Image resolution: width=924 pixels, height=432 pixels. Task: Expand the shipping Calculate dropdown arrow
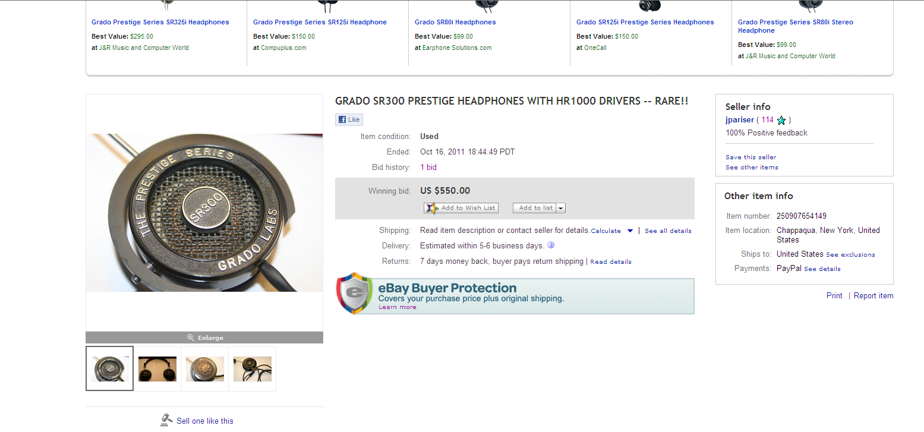630,231
